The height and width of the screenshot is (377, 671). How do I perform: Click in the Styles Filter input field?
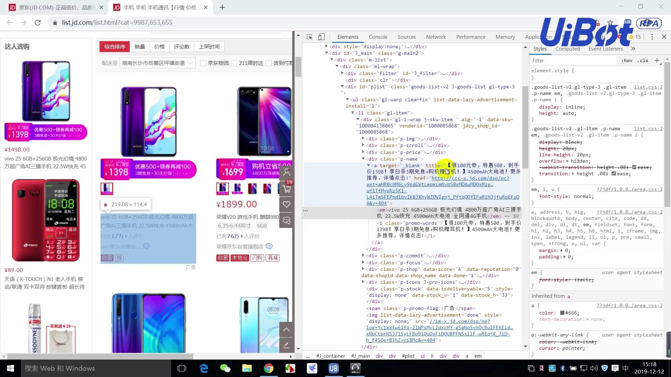click(x=573, y=60)
